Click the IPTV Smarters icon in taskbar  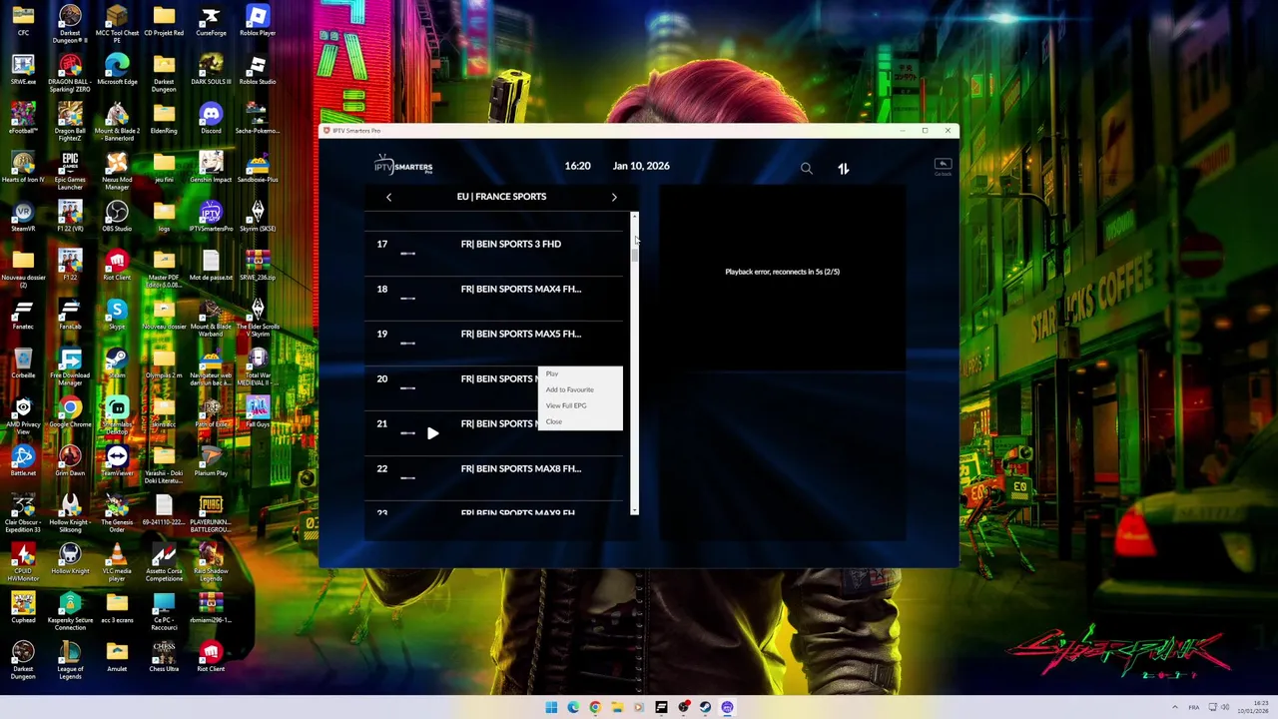point(727,707)
